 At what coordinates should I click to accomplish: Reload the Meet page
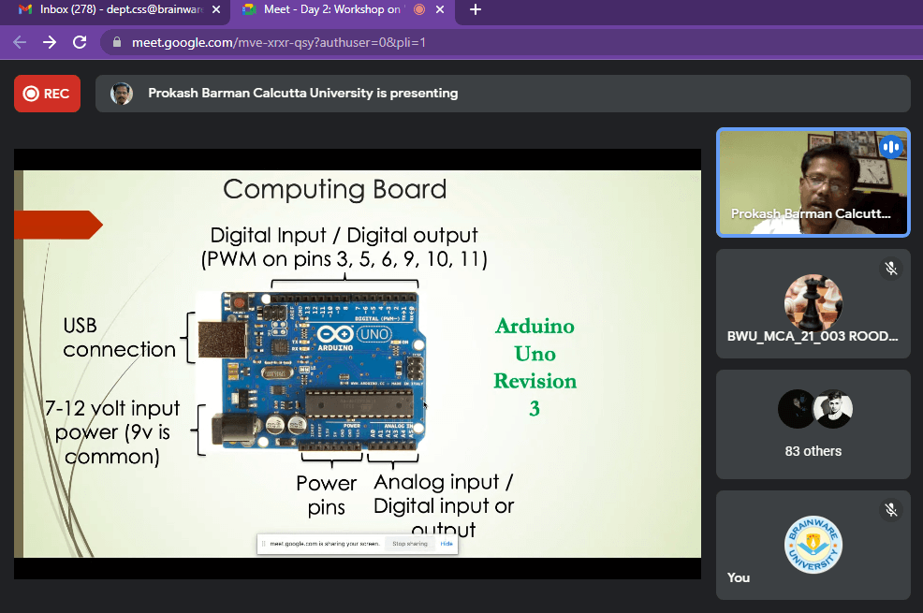coord(80,42)
